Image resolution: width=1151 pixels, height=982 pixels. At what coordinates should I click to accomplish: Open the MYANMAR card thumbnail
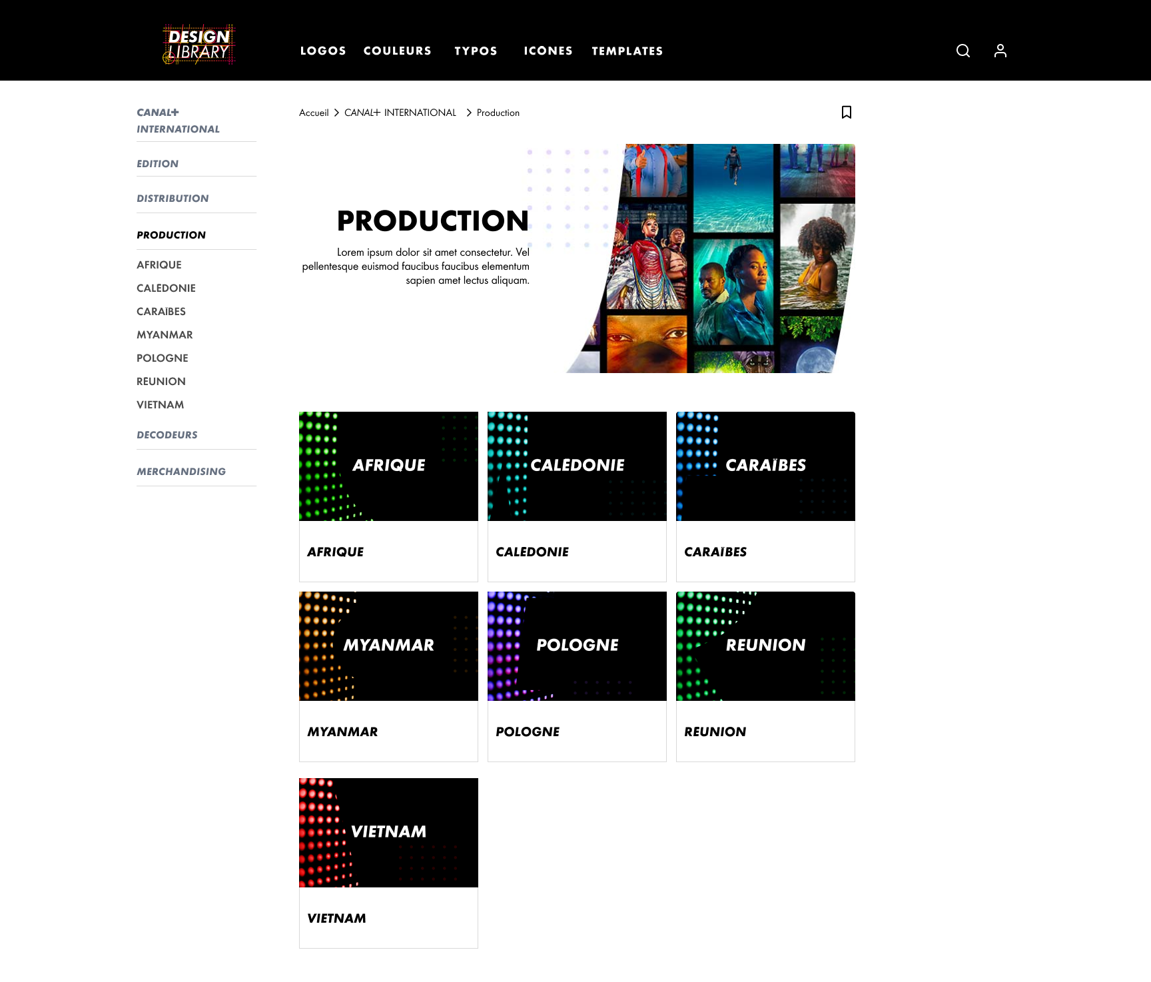(x=388, y=646)
